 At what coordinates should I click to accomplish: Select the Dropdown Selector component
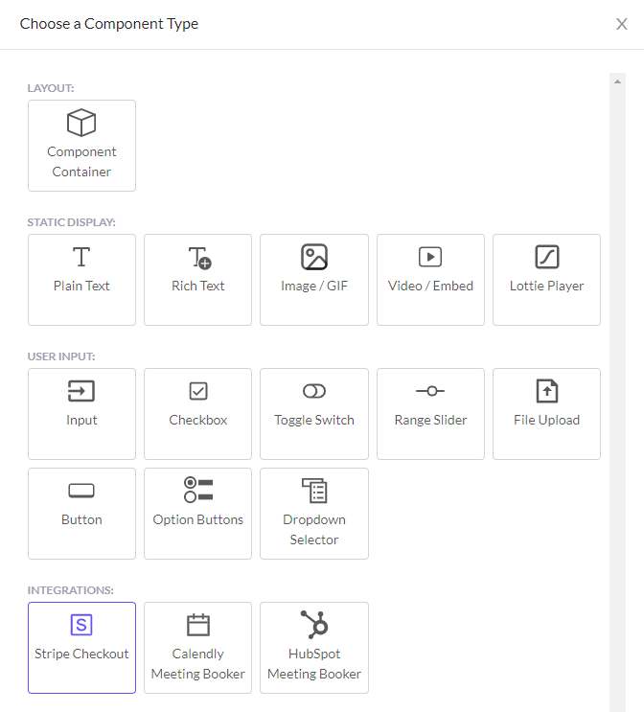coord(314,514)
